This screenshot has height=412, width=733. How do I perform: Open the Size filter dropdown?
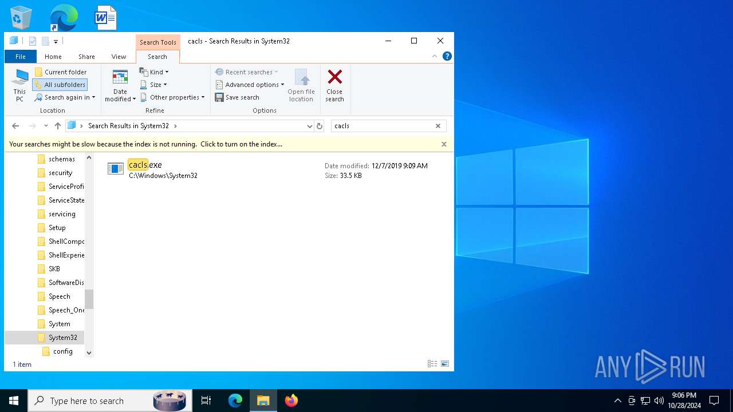[x=153, y=85]
